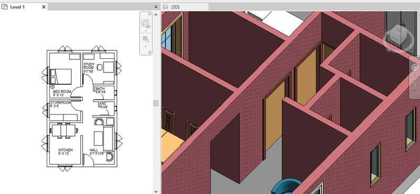Open the view tabs list dropdown
Screen dimensions: 420x194
(156, 7)
